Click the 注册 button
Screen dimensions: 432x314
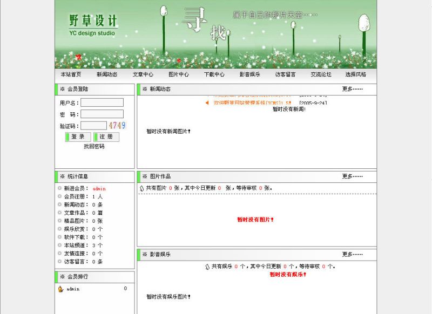106,137
